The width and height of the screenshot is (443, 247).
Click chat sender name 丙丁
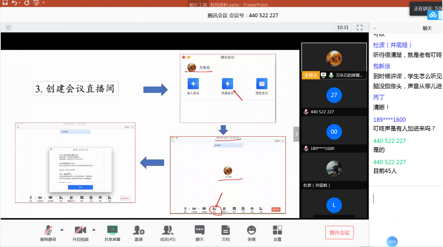click(379, 97)
